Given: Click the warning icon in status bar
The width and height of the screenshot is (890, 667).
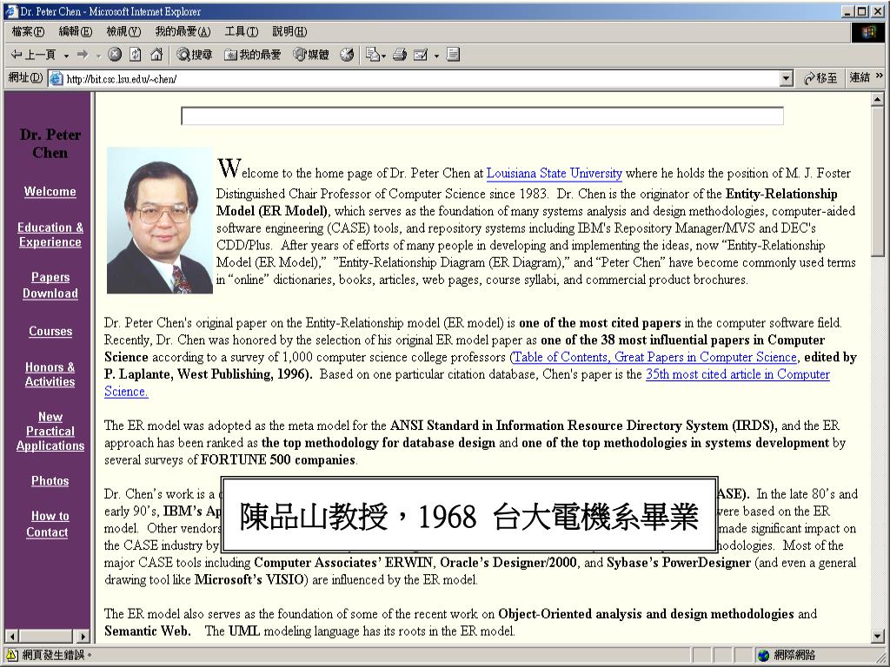Looking at the screenshot, I should [12, 655].
